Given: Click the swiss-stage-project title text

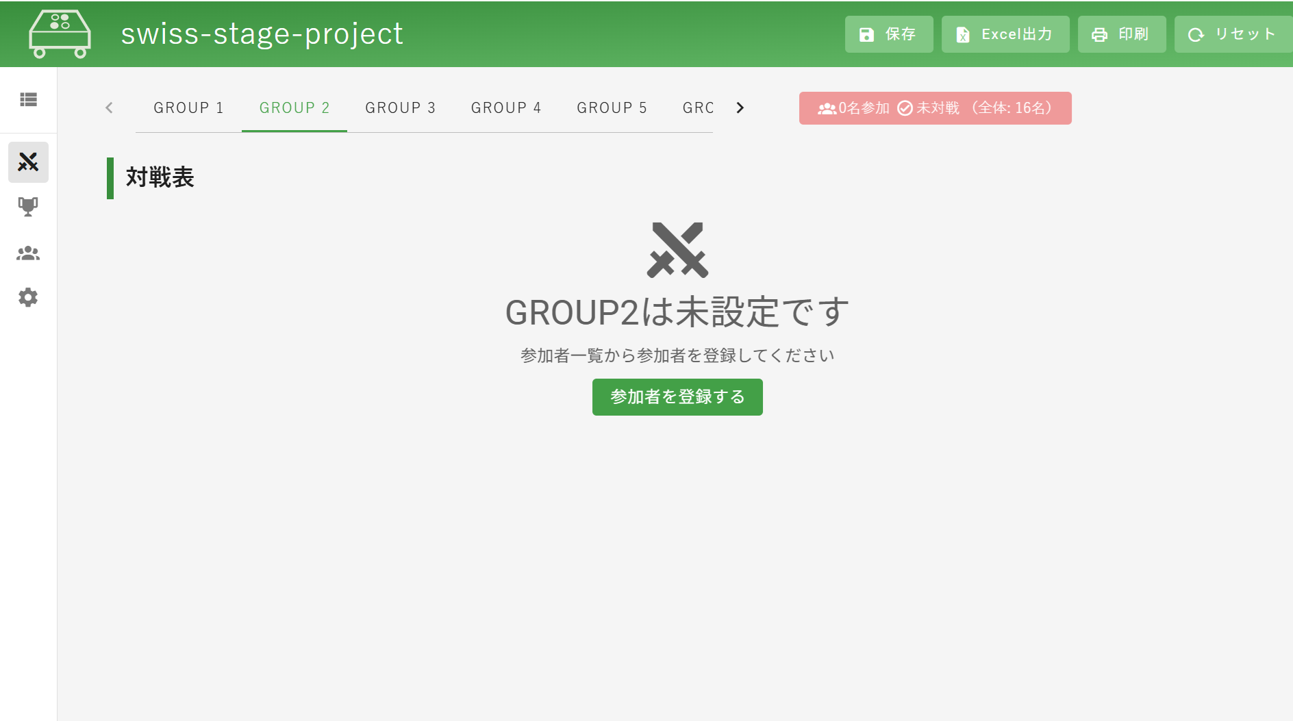Looking at the screenshot, I should click(x=262, y=34).
